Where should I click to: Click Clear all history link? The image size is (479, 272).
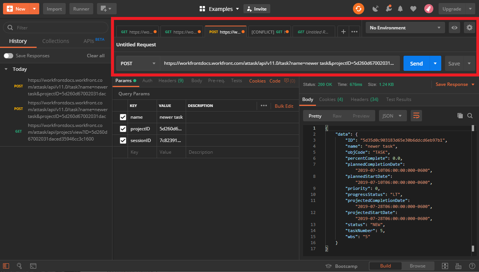(x=96, y=56)
